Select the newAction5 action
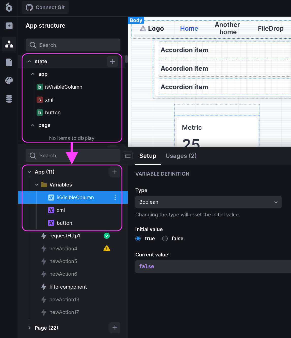The image size is (291, 338). 63,261
